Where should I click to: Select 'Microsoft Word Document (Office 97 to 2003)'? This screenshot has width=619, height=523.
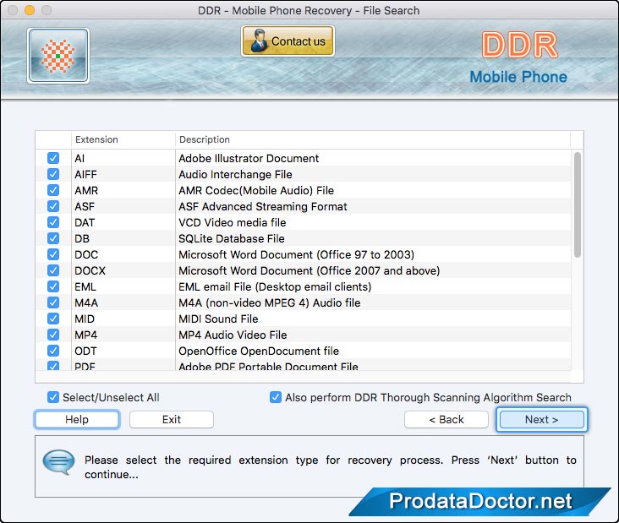[x=297, y=254]
